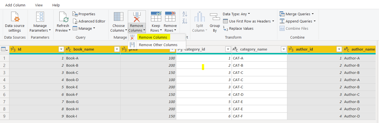The image size is (379, 123).
Task: Open the View ribbon tab
Action: point(39,5)
